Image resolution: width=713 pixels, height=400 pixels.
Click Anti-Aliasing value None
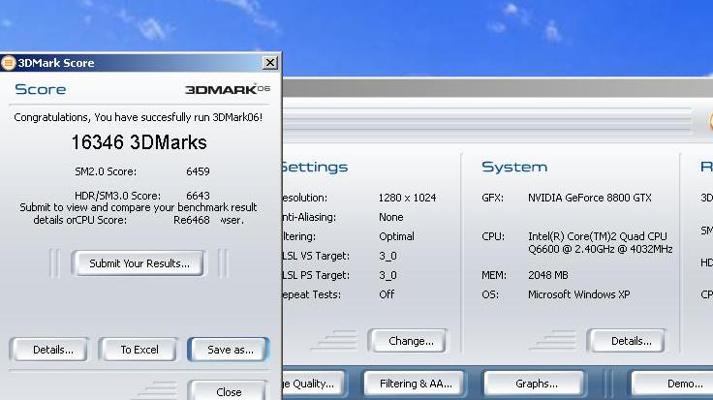click(x=391, y=217)
